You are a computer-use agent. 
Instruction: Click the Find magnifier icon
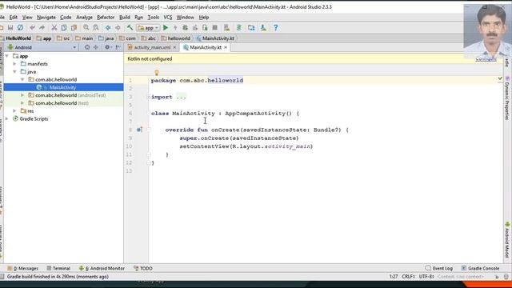[x=86, y=28]
